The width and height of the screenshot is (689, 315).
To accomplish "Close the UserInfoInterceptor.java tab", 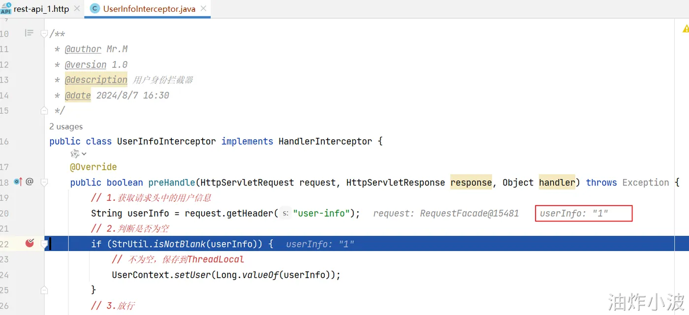I will [203, 9].
